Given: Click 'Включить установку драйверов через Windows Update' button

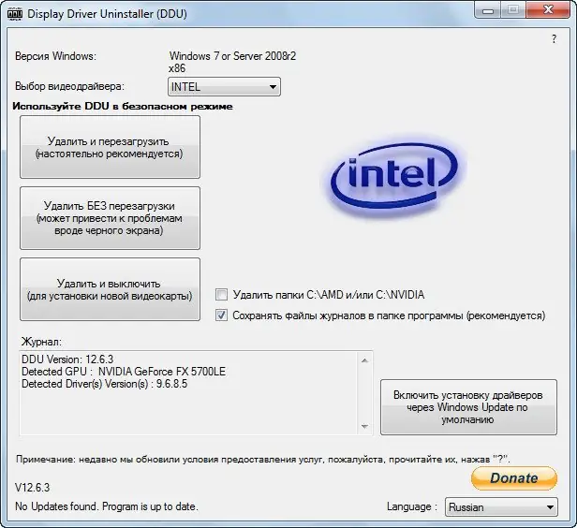Looking at the screenshot, I should pyautogui.click(x=468, y=407).
